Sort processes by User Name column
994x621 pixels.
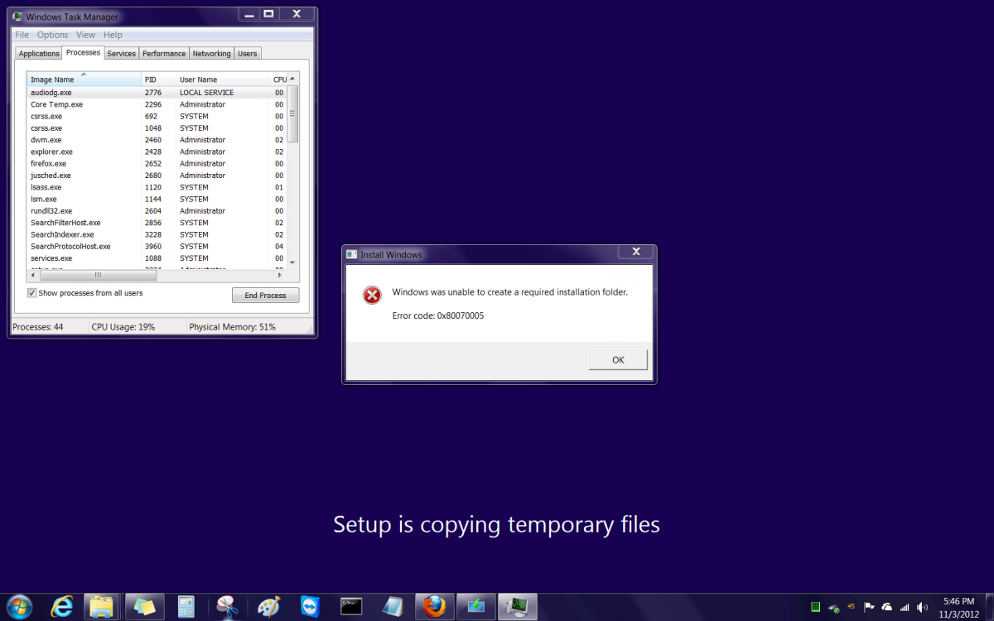[x=223, y=79]
